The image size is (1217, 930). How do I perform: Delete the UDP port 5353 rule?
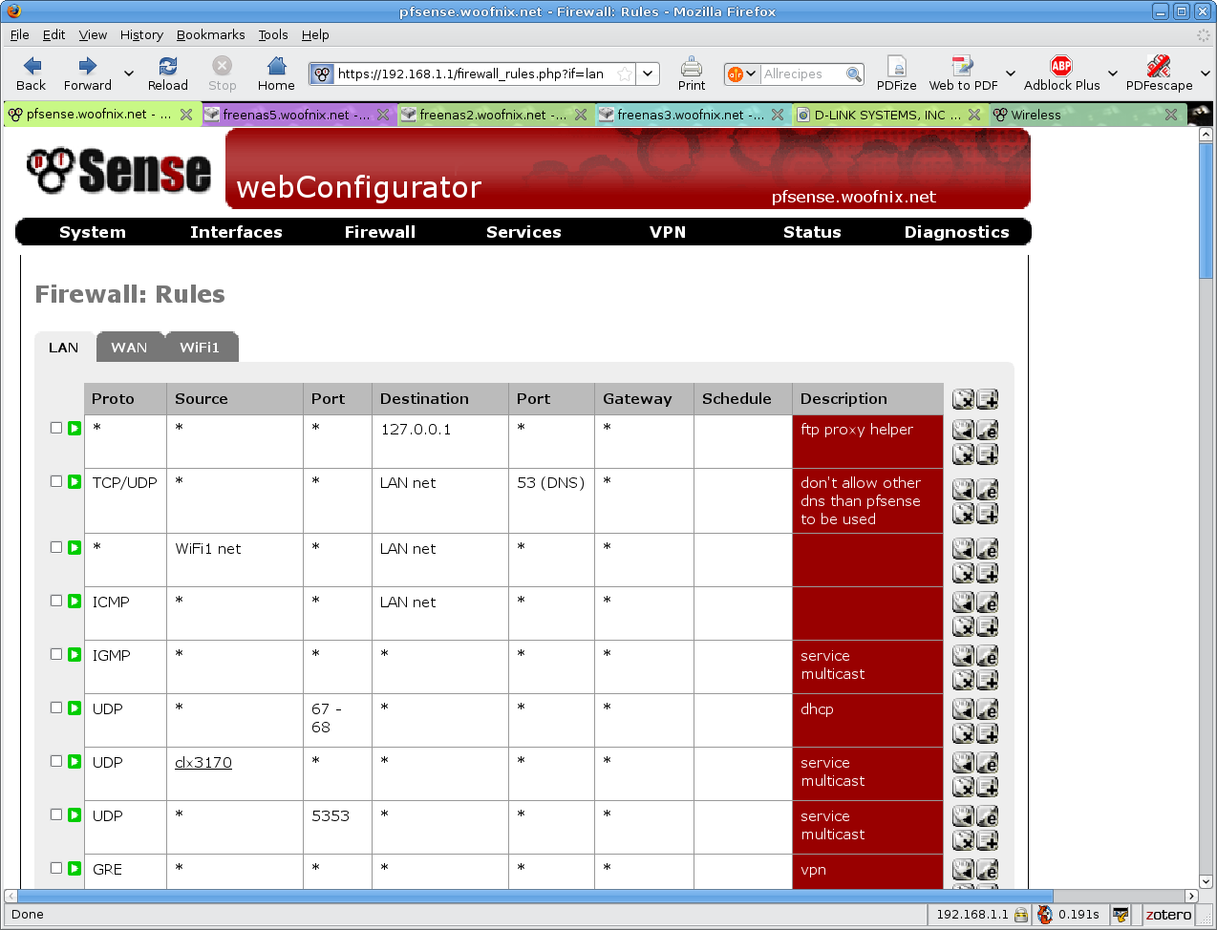tap(963, 839)
